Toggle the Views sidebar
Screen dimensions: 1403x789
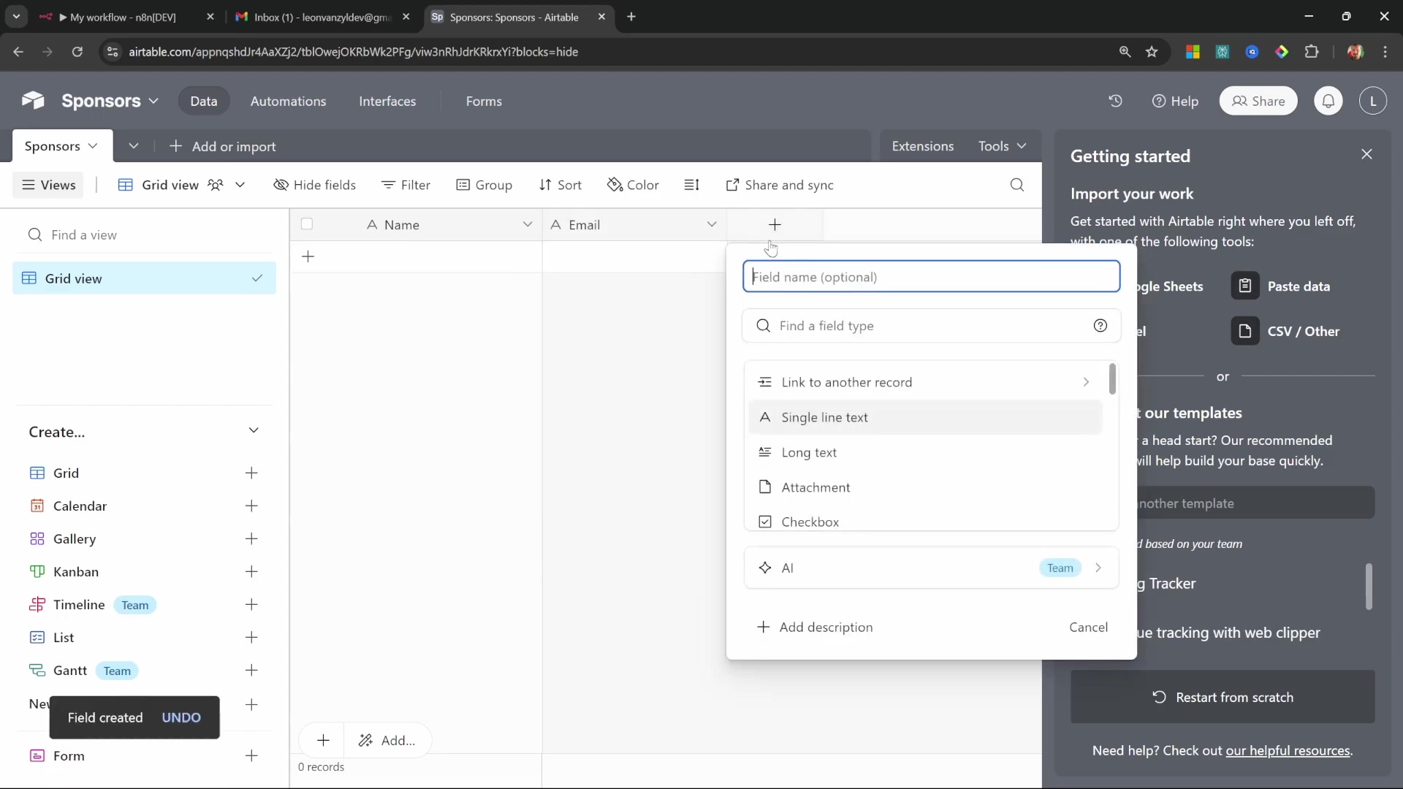click(48, 185)
